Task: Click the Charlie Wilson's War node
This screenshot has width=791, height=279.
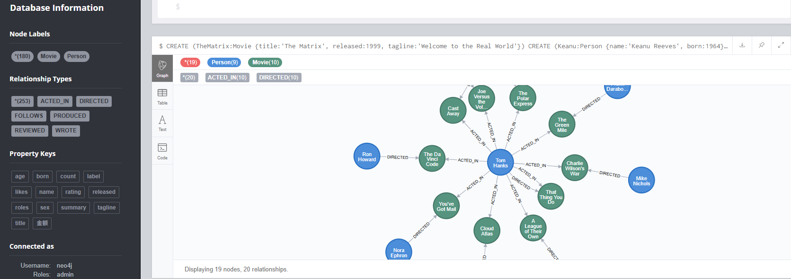Action: tap(575, 168)
